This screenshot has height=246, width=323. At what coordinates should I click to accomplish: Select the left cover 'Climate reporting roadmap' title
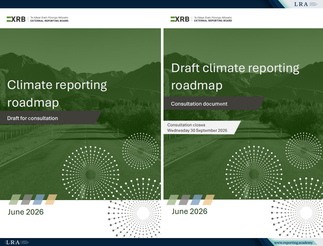pos(57,94)
